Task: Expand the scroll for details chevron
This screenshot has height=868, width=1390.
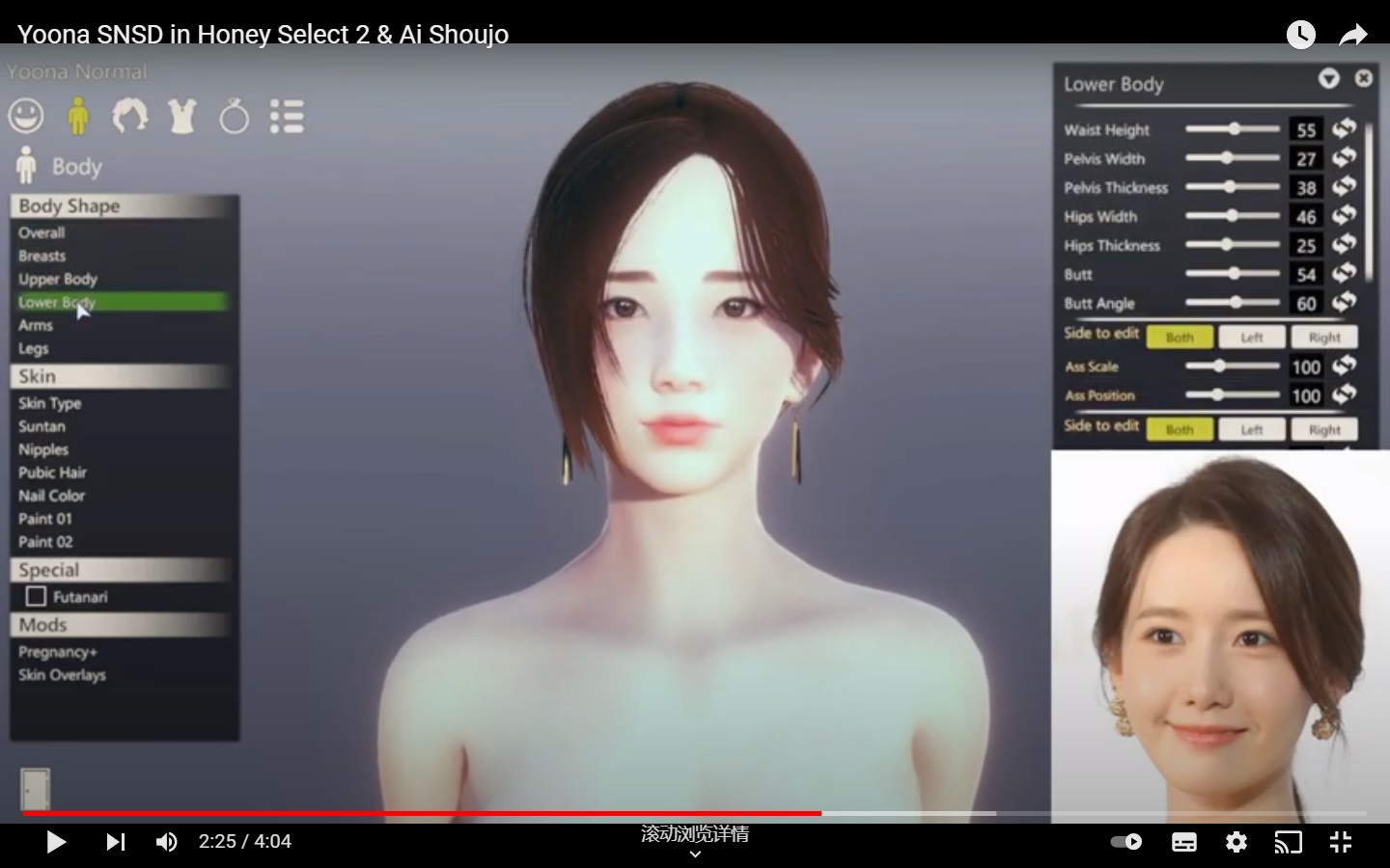Action: coord(695,854)
